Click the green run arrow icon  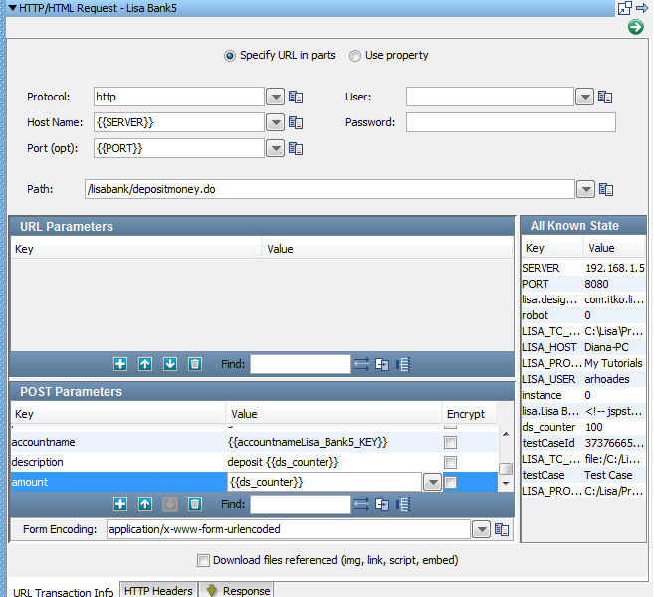coord(635,27)
